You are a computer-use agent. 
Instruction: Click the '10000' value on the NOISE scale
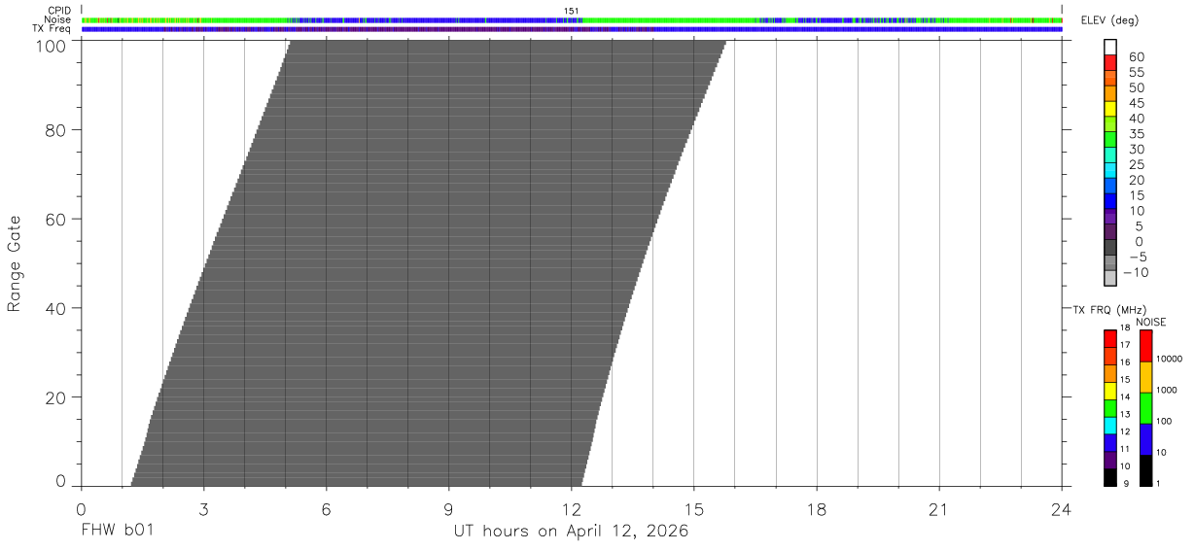pyautogui.click(x=1170, y=359)
